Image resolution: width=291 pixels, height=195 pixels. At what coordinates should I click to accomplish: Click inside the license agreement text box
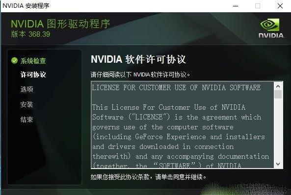coord(182,125)
